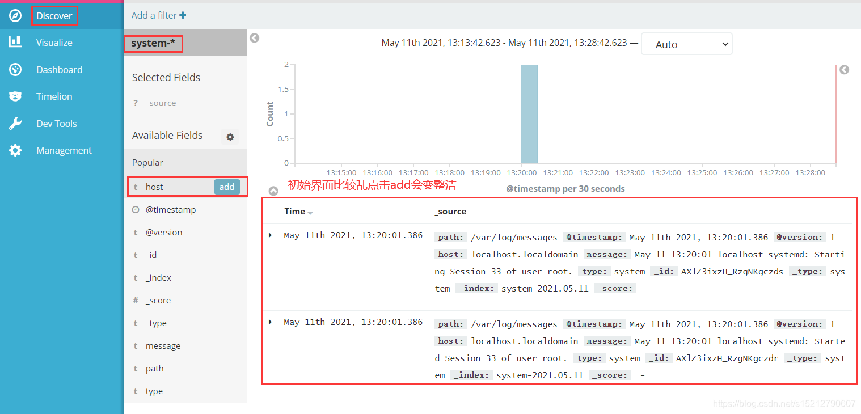
Task: Open the Visualize bar chart icon
Action: pyautogui.click(x=15, y=42)
